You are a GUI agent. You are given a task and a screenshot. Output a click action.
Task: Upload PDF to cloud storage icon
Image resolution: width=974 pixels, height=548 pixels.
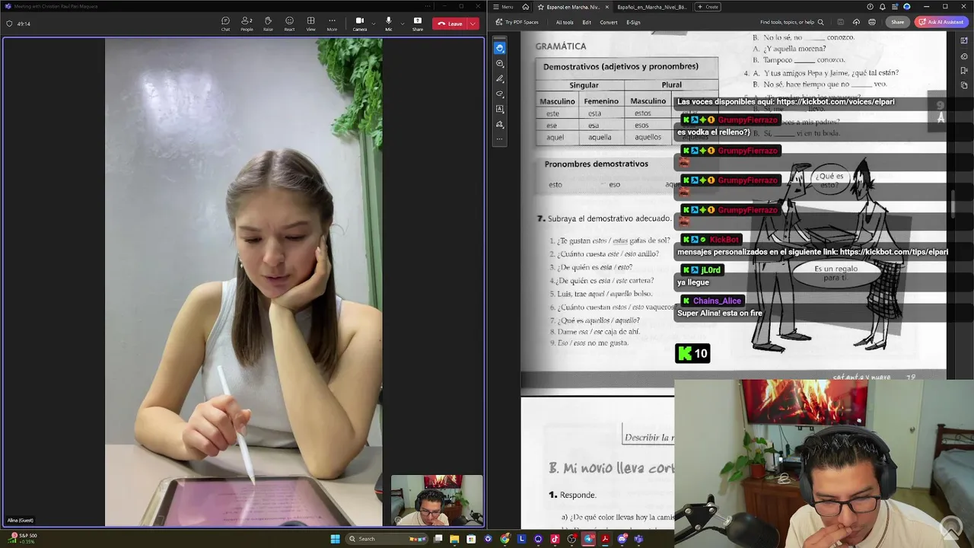pyautogui.click(x=856, y=22)
